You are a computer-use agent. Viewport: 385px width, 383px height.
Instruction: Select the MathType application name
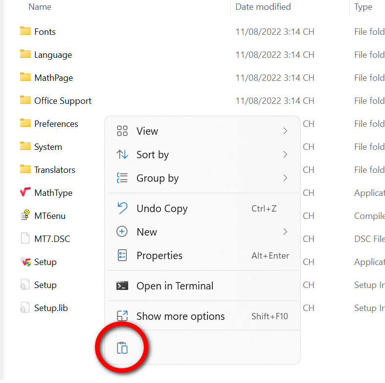pyautogui.click(x=53, y=193)
